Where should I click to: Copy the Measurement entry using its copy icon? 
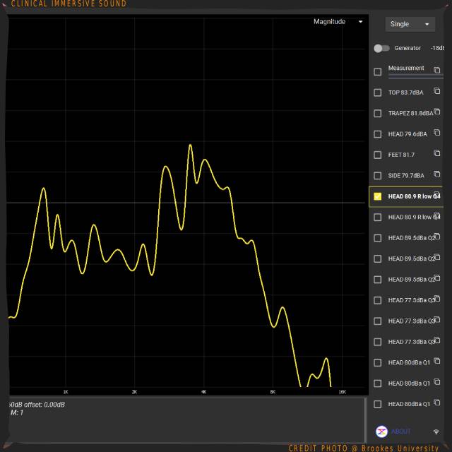point(437,70)
